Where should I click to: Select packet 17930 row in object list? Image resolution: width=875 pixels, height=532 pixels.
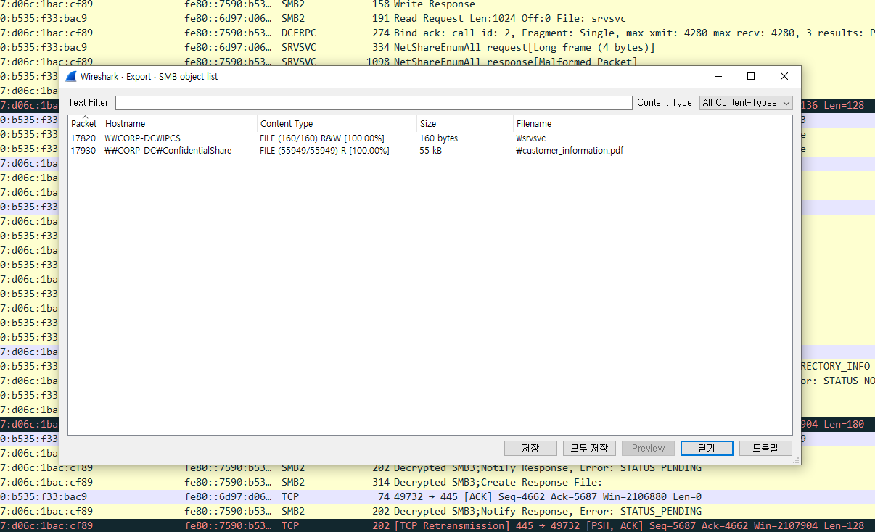click(x=430, y=151)
